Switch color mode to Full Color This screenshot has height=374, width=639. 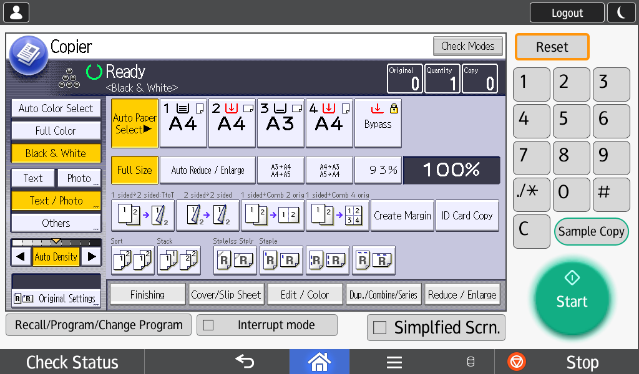[56, 131]
